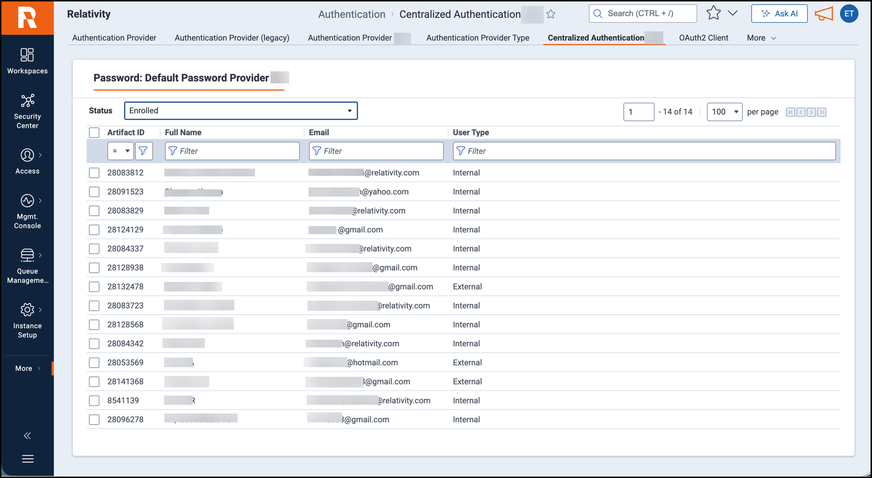Sort by the Email column header
This screenshot has height=478, width=872.
[319, 133]
